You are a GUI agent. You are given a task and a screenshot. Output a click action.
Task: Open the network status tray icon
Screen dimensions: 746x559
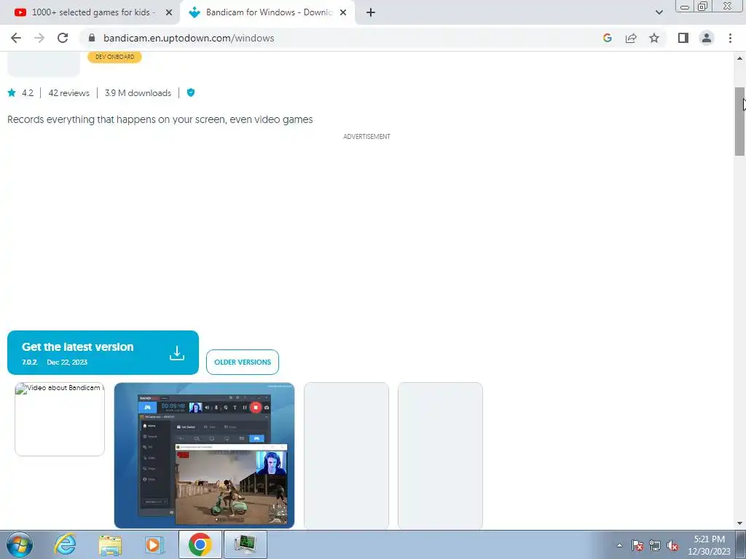tap(655, 545)
